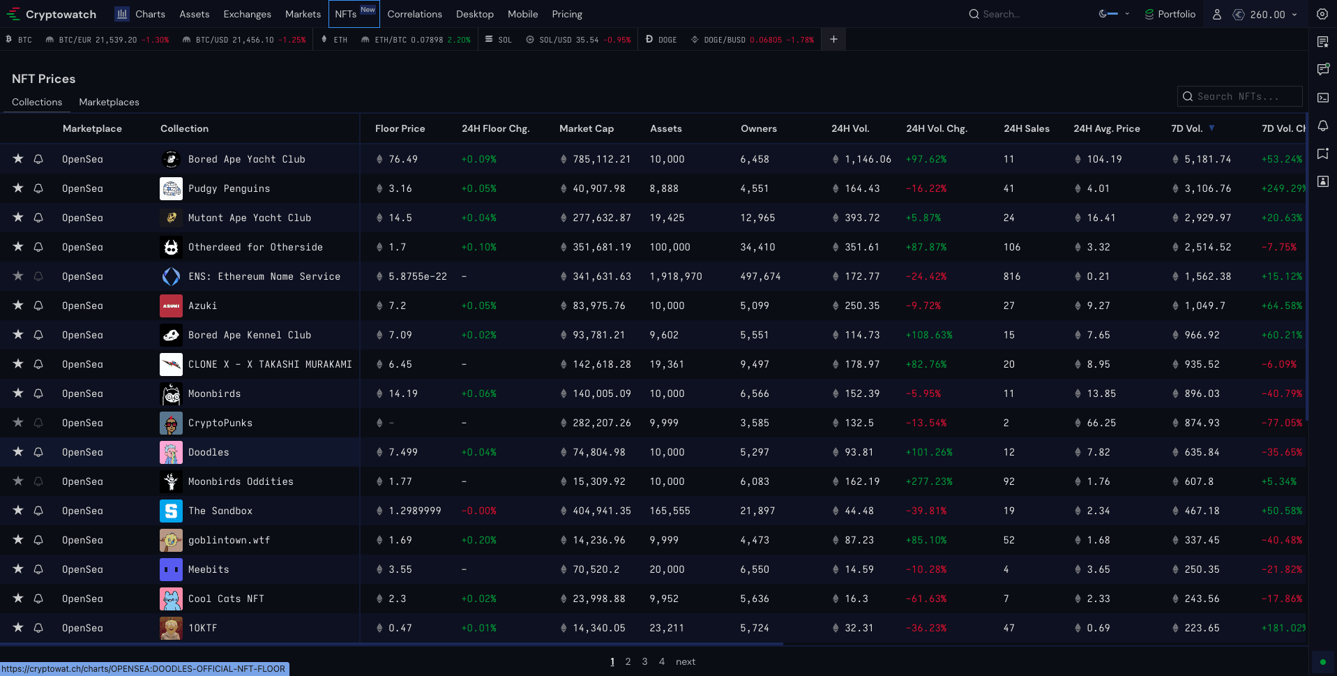The width and height of the screenshot is (1337, 676).
Task: Open the Pudgy Penguins collection
Action: [x=229, y=188]
